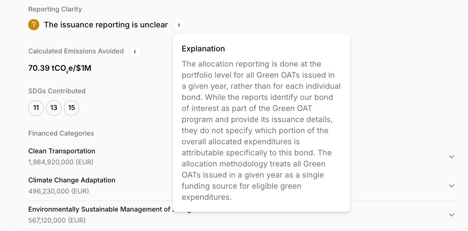Image resolution: width=468 pixels, height=231 pixels.
Task: Click the 496,230,000 (EUR) amount
Action: (x=58, y=191)
